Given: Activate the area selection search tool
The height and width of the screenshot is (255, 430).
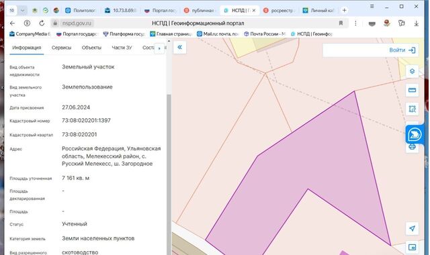Looking at the screenshot, I should [412, 109].
